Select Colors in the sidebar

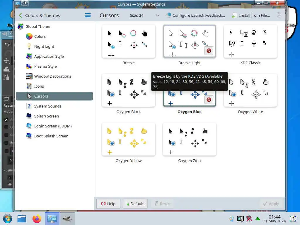(x=54, y=36)
